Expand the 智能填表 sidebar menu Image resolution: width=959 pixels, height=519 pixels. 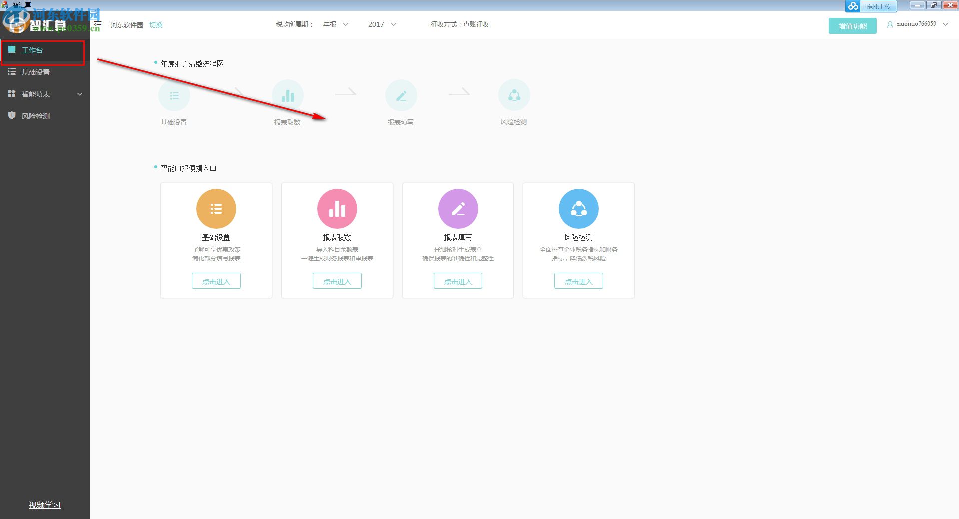[x=35, y=94]
